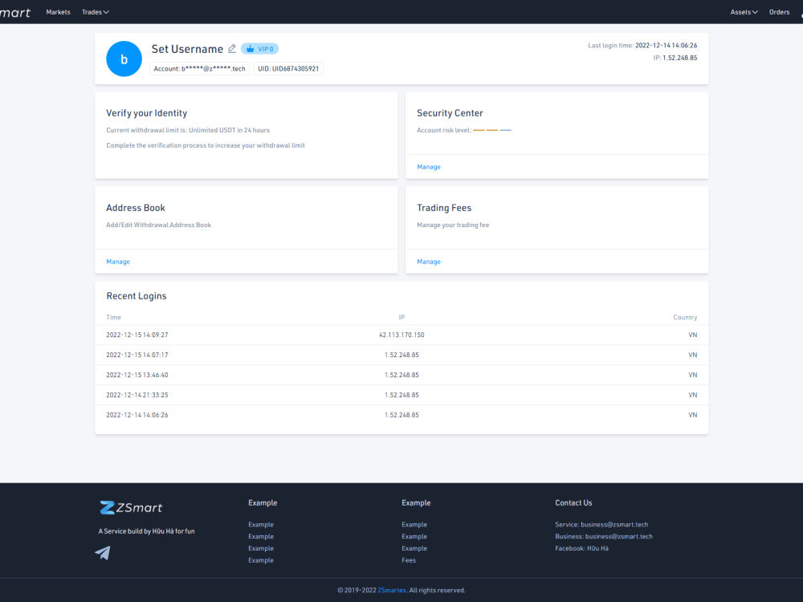Screen dimensions: 803x602
Task: Select login row 2022-12-14 14:06:26
Action: [x=401, y=415]
